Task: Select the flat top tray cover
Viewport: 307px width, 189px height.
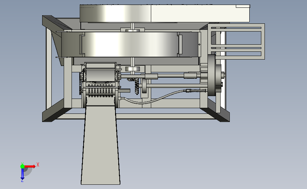Action: click(x=165, y=13)
